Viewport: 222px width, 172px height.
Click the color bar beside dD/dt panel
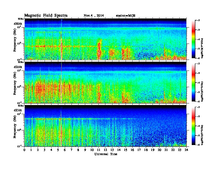click(193, 82)
